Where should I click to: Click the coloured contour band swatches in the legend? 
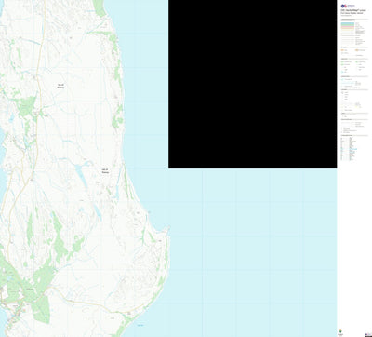348,26
